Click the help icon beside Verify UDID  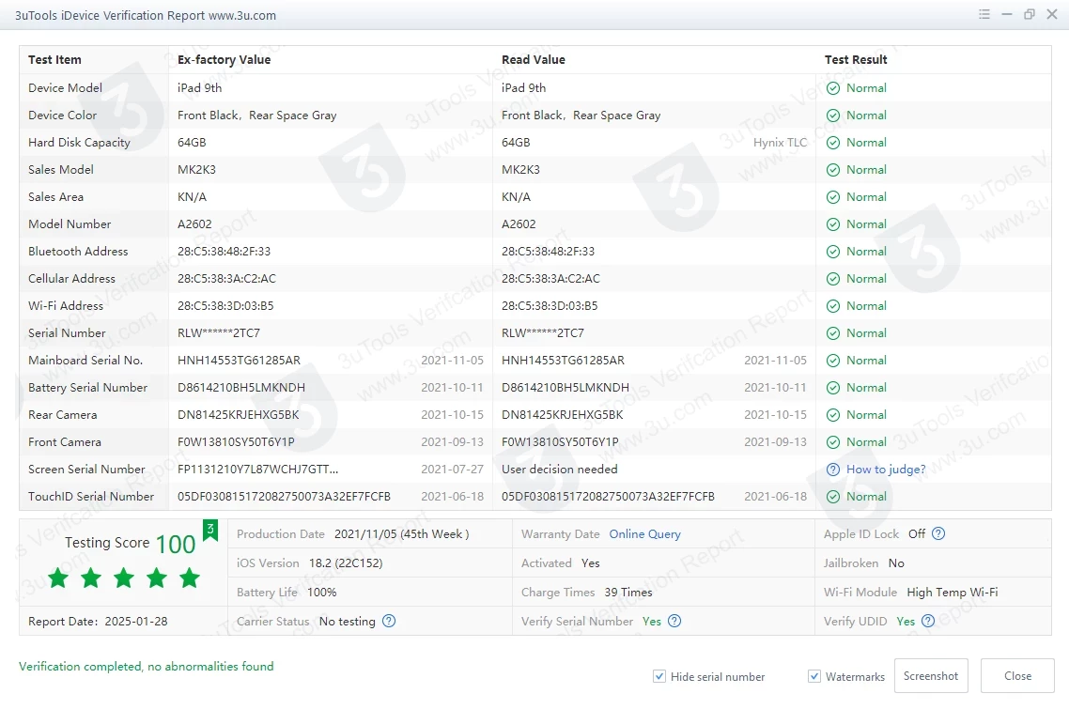click(x=928, y=621)
